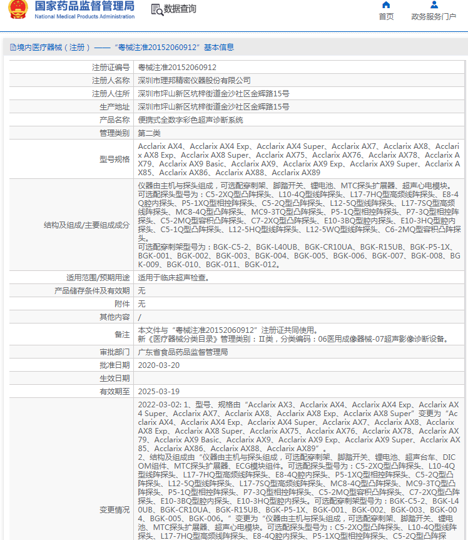Click the registrant name 深圳市理邦精密仪器股份有限公司
The height and width of the screenshot is (540, 468).
click(x=194, y=80)
